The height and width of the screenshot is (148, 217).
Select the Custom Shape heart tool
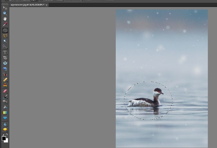[5, 118]
